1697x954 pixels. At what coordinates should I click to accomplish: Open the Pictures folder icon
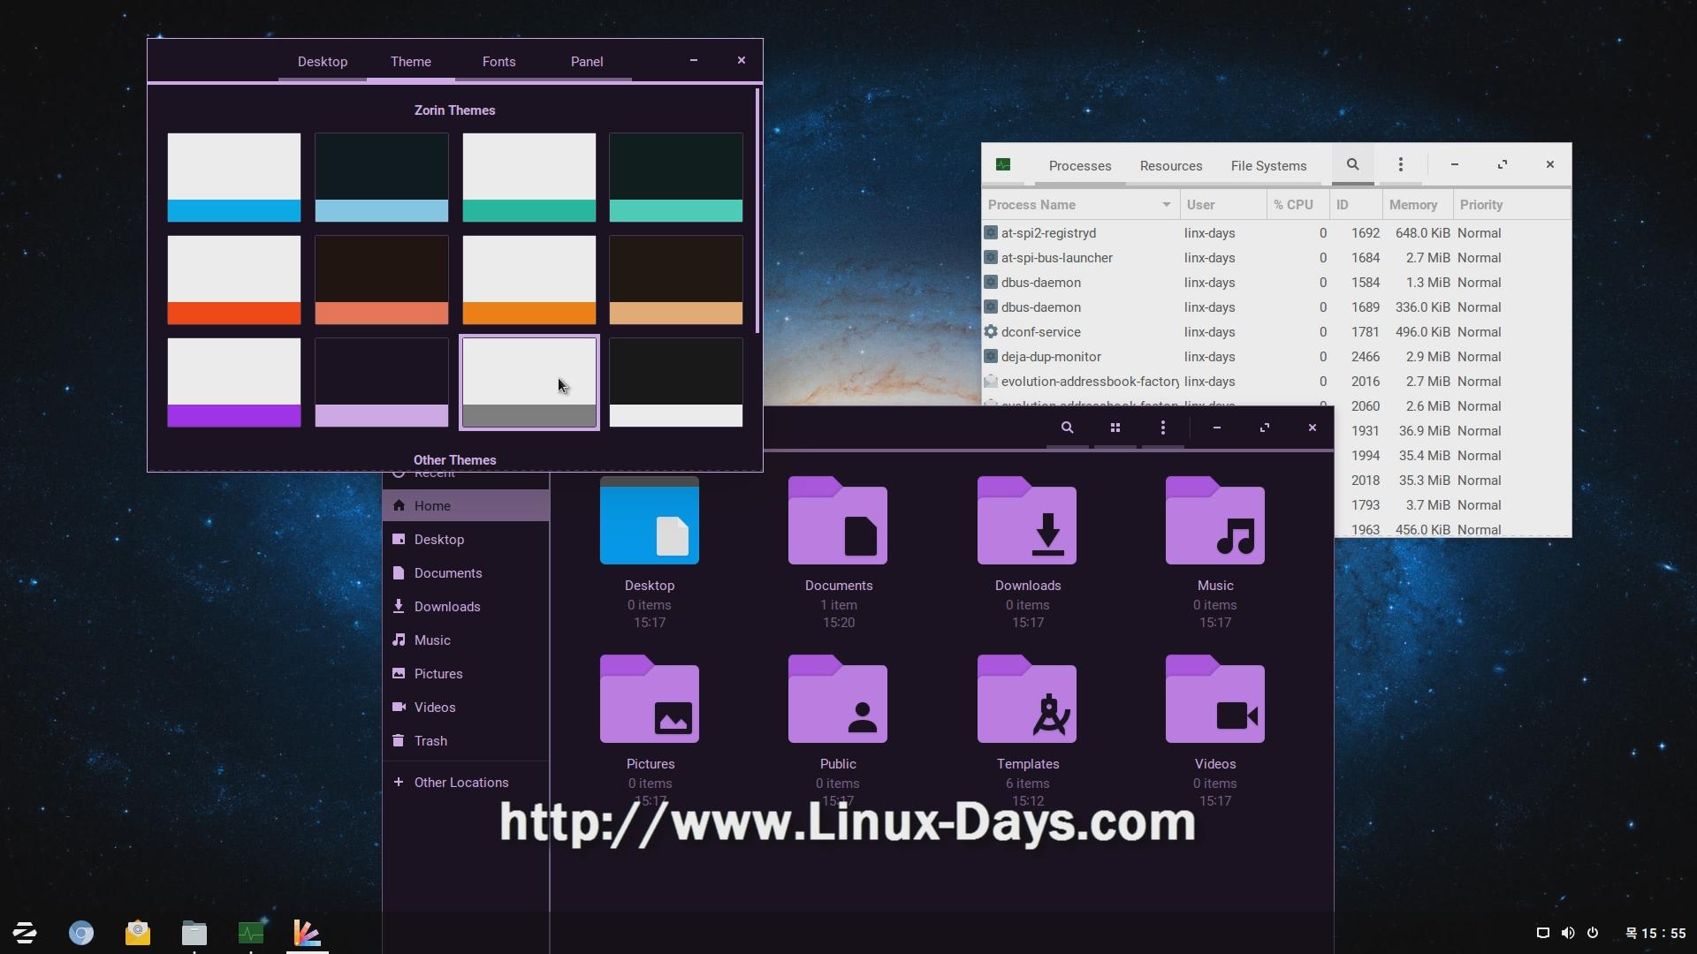(650, 699)
